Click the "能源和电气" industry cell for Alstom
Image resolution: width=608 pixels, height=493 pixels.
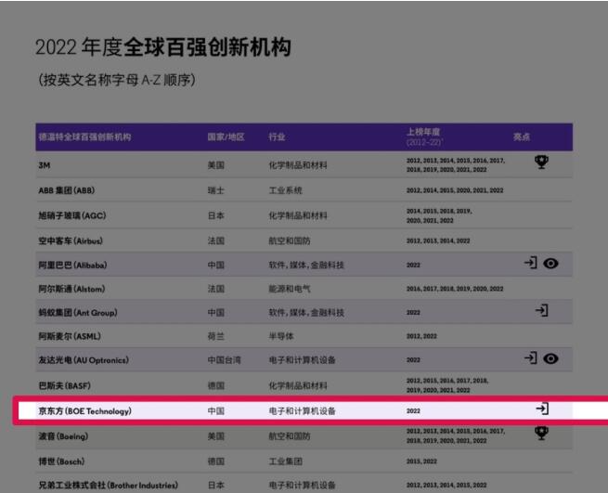click(x=290, y=289)
